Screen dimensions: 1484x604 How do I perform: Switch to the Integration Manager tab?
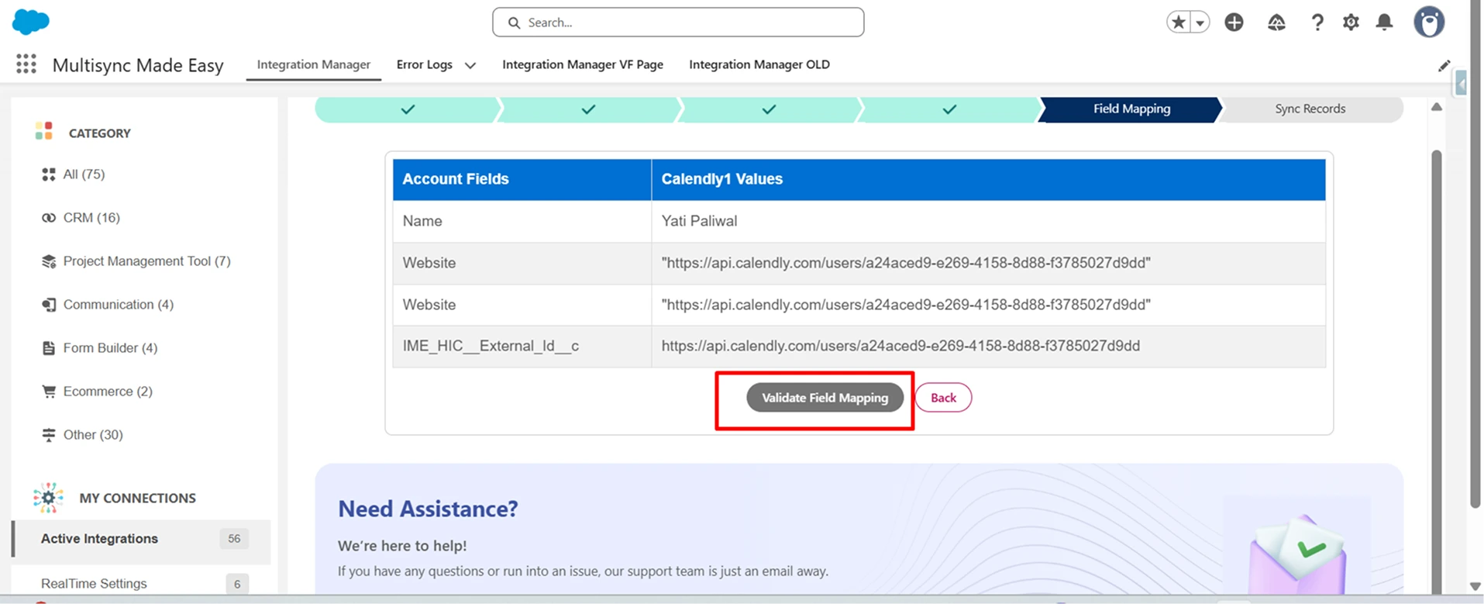pos(314,64)
